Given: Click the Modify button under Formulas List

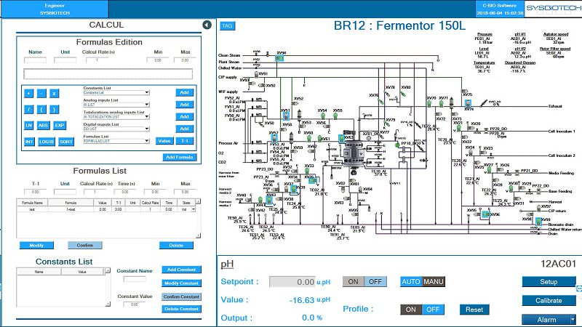Looking at the screenshot, I should [x=36, y=246].
